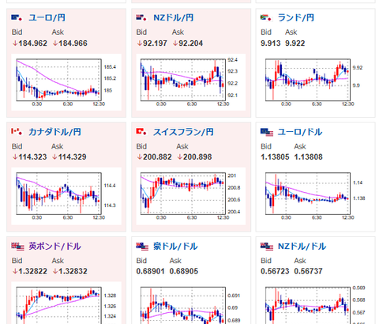Click the Australian dollar/Dollar flag icon
379x324 pixels.
pos(142,247)
